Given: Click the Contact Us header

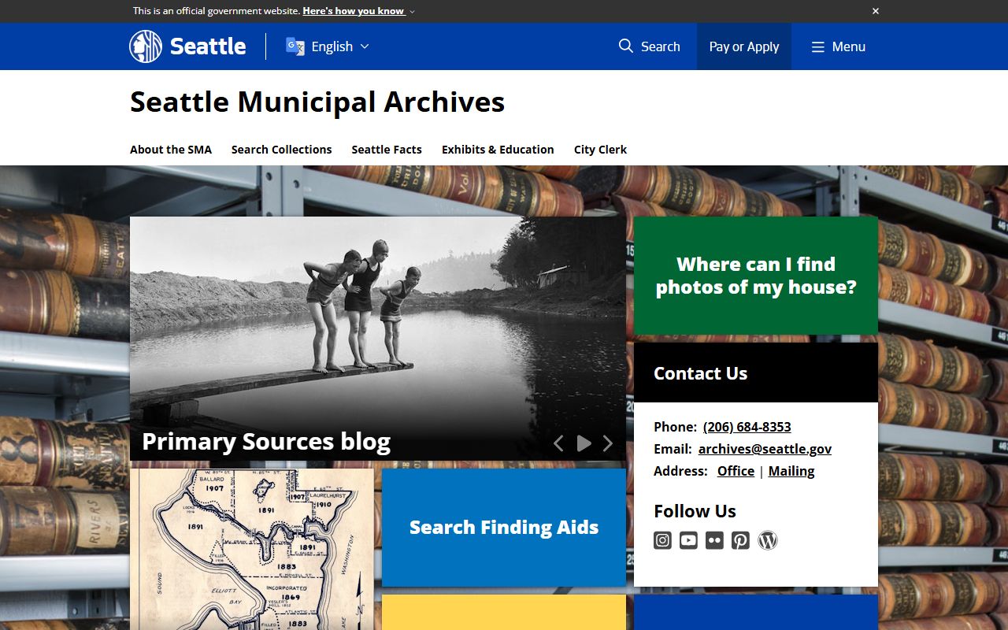Looking at the screenshot, I should pyautogui.click(x=756, y=372).
